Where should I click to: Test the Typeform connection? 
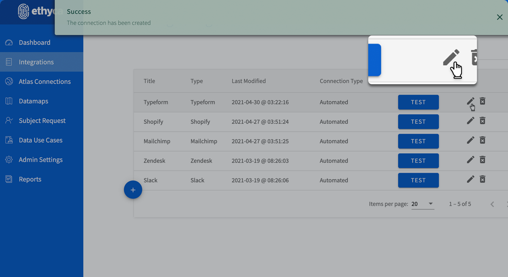coord(418,102)
